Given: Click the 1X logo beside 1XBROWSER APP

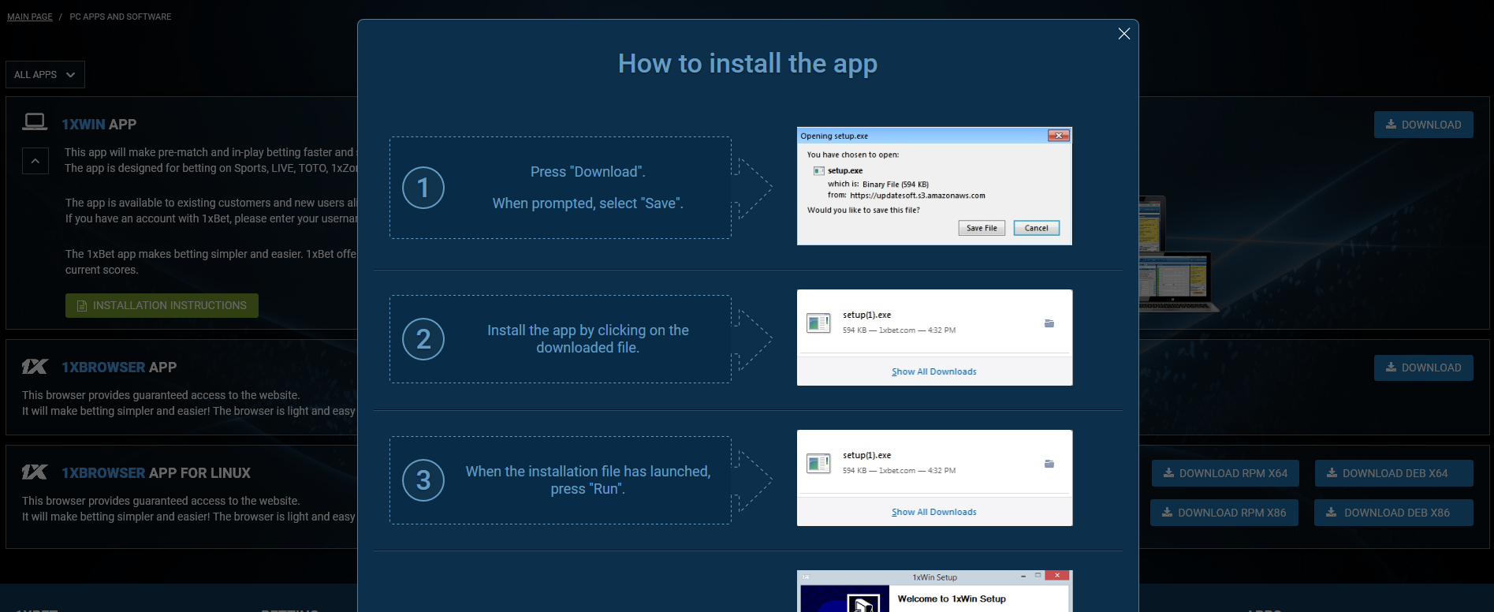Looking at the screenshot, I should click(35, 367).
